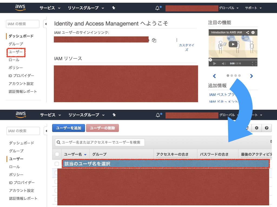Check the select-all users checkbox
Image resolution: width=277 pixels, height=207 pixels.
tap(57, 154)
